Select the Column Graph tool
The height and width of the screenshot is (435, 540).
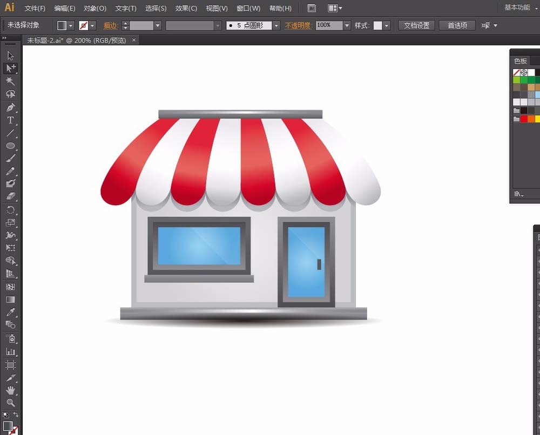click(10, 351)
